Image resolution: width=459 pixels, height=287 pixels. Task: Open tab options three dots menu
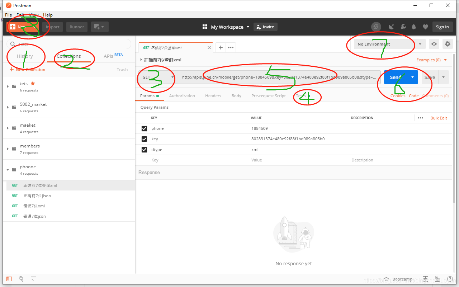click(x=231, y=47)
